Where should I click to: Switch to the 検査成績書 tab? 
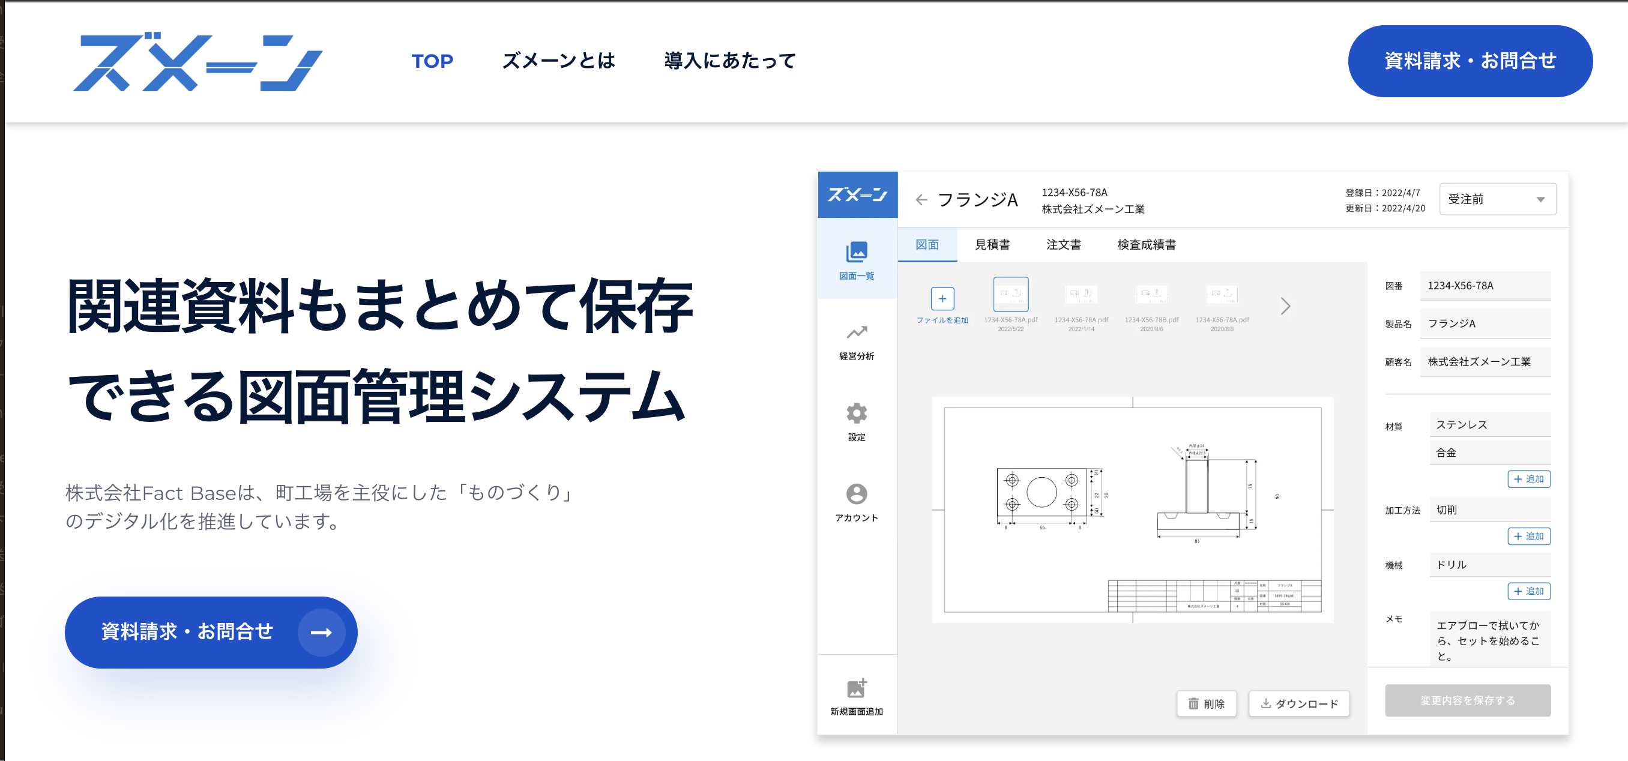[x=1147, y=245]
